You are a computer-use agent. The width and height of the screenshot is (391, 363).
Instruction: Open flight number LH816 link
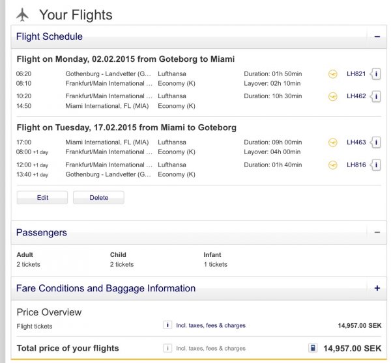[x=356, y=165]
